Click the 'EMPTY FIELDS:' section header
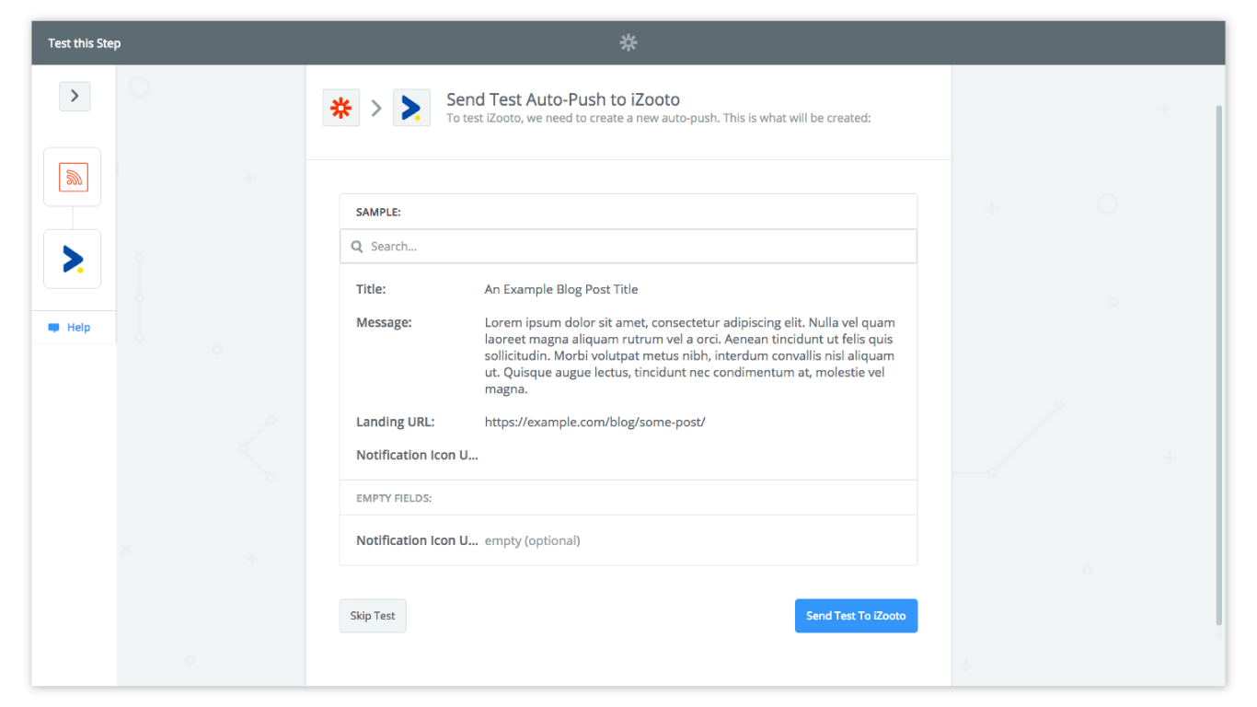Image resolution: width=1257 pixels, height=707 pixels. [394, 498]
